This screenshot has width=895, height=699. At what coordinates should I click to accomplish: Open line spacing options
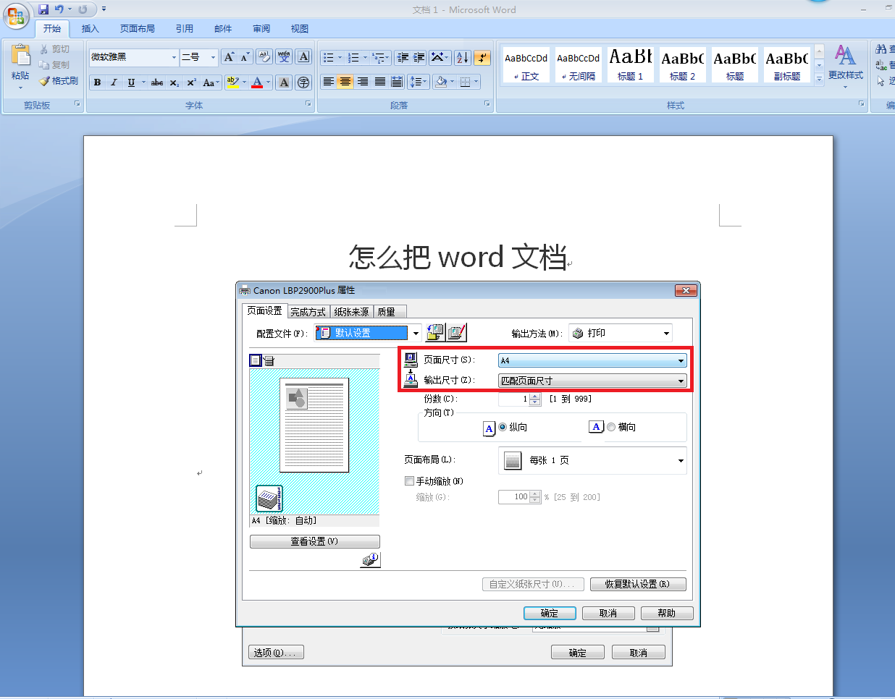pos(419,82)
